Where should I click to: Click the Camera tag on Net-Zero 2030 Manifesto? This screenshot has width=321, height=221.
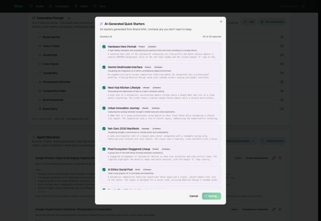click(x=157, y=129)
